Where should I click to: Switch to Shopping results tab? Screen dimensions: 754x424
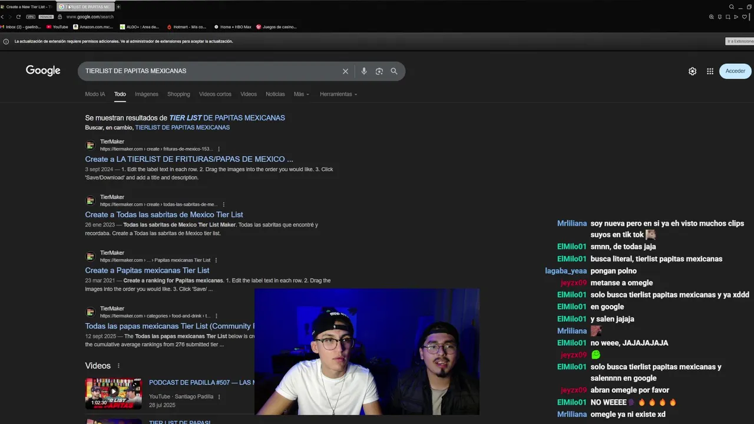pos(178,94)
